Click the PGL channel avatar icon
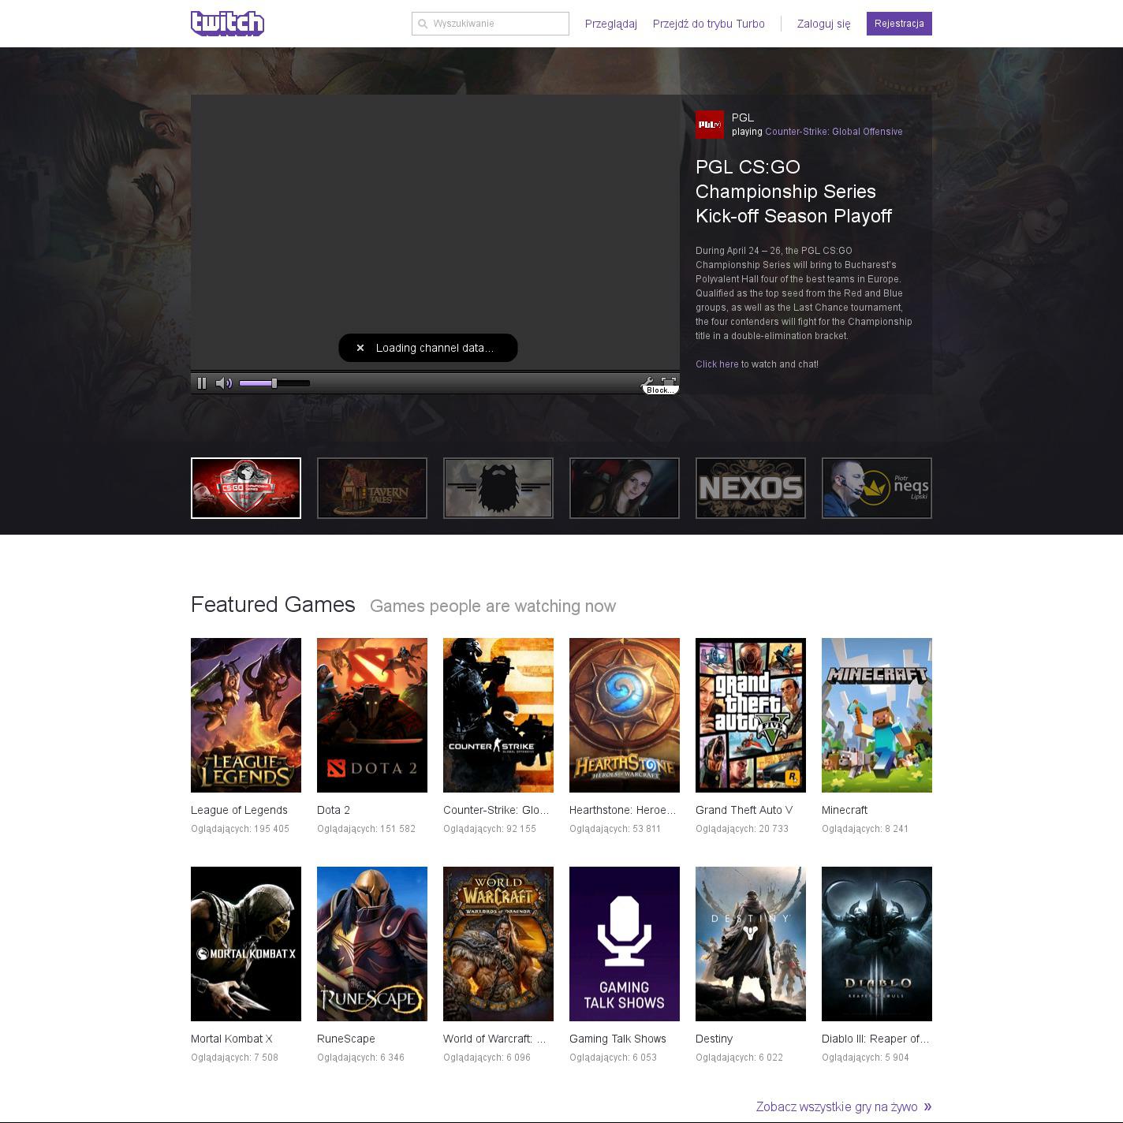This screenshot has height=1123, width=1123. pos(709,125)
